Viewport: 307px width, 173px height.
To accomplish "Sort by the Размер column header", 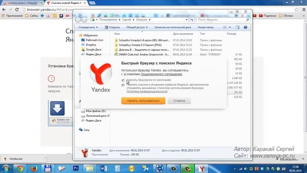I will point(231,34).
